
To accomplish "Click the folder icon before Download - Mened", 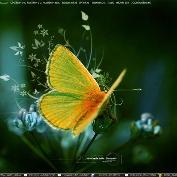I will [x=59, y=175].
